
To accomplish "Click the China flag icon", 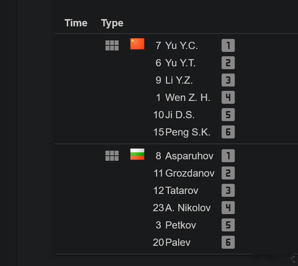I will (137, 44).
